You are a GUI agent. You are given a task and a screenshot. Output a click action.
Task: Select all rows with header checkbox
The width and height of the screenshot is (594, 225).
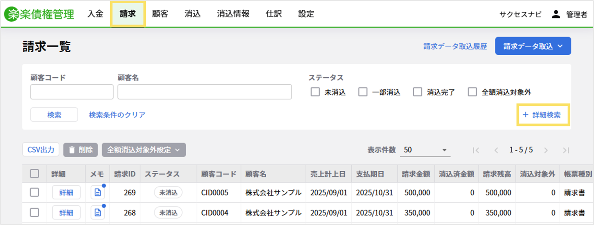(x=34, y=174)
